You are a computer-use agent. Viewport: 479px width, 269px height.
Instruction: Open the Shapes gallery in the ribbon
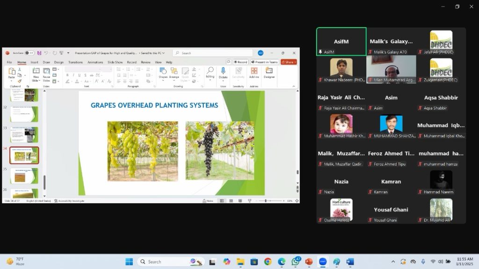[x=163, y=72]
